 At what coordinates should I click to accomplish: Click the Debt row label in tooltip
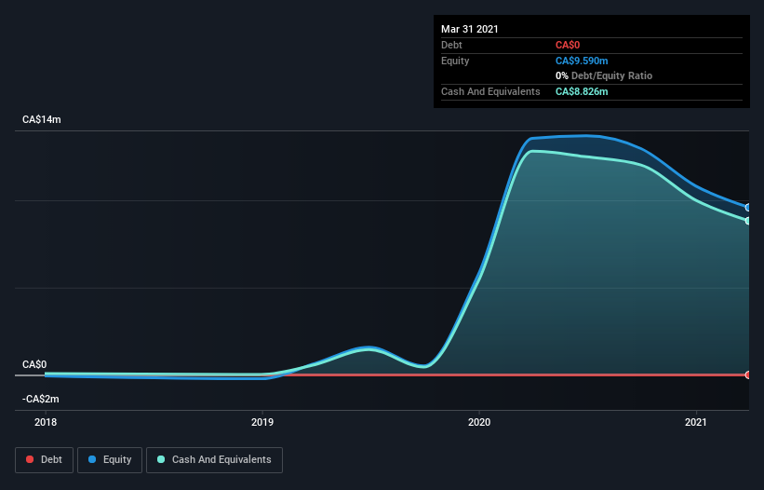pyautogui.click(x=451, y=46)
